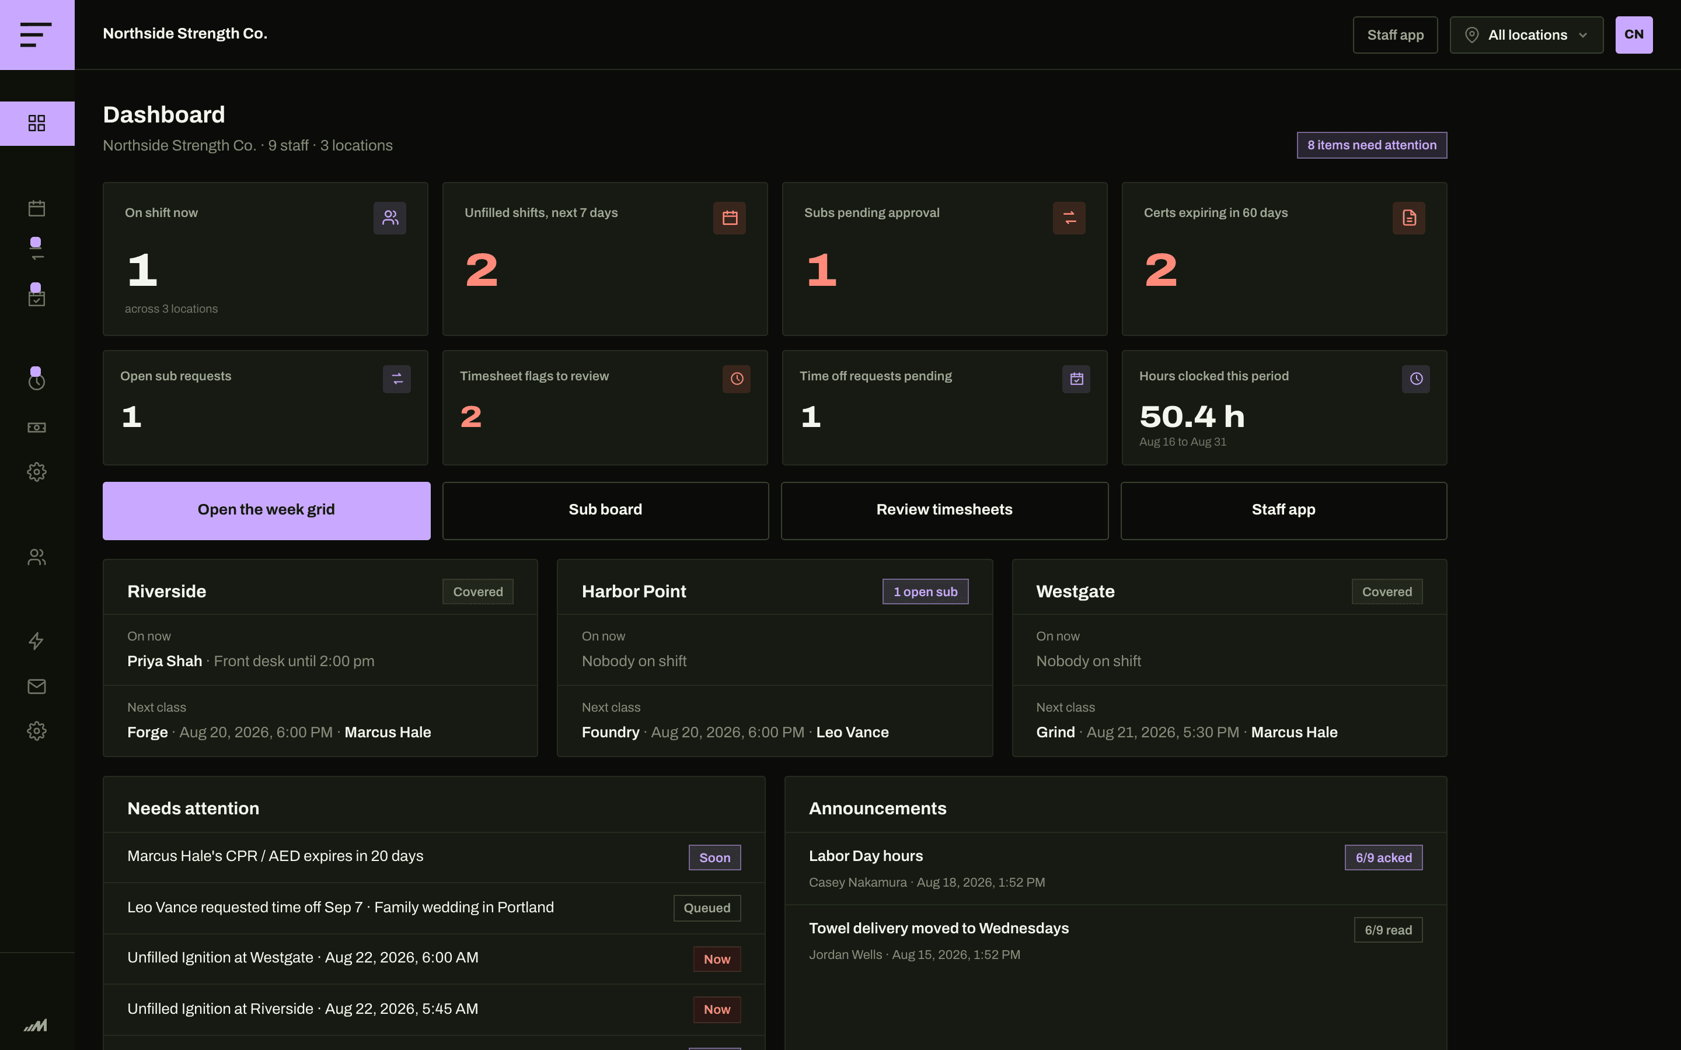Image resolution: width=1681 pixels, height=1050 pixels.
Task: Open the envelope mail icon in sidebar
Action: (x=37, y=687)
